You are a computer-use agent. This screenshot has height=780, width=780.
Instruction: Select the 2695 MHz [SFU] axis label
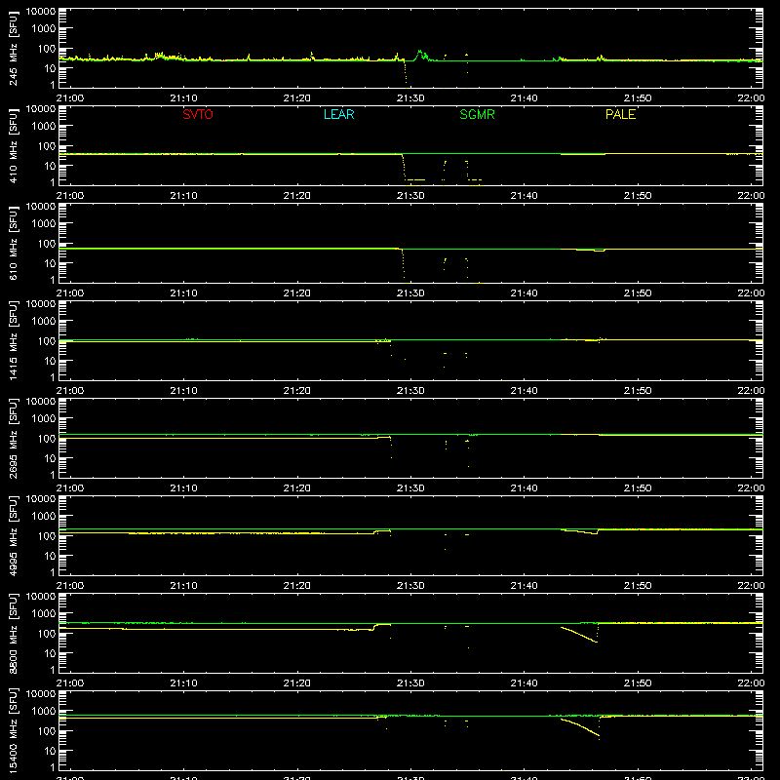[x=14, y=438]
